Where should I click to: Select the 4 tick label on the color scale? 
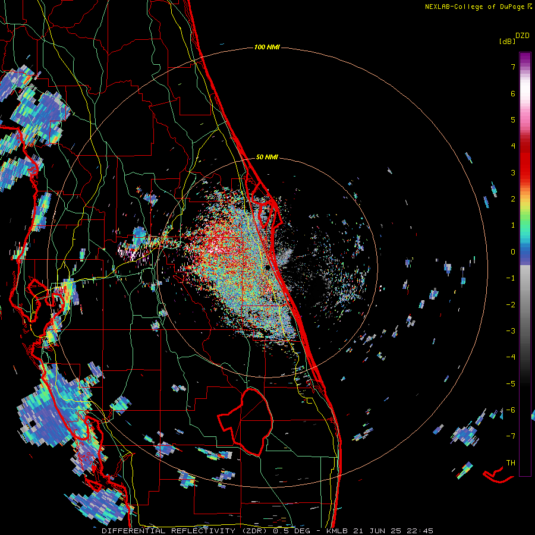click(x=513, y=146)
